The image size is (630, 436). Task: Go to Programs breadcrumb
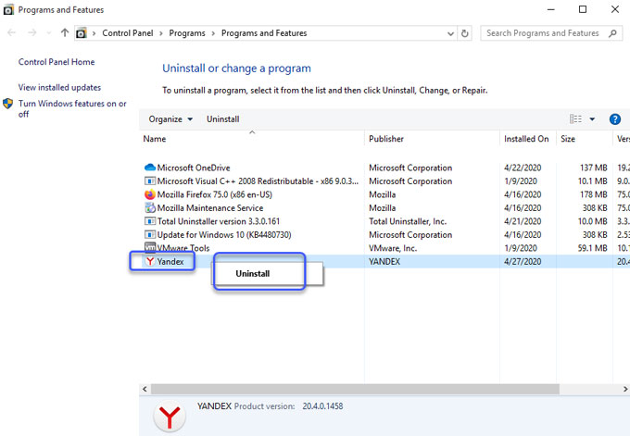[187, 33]
